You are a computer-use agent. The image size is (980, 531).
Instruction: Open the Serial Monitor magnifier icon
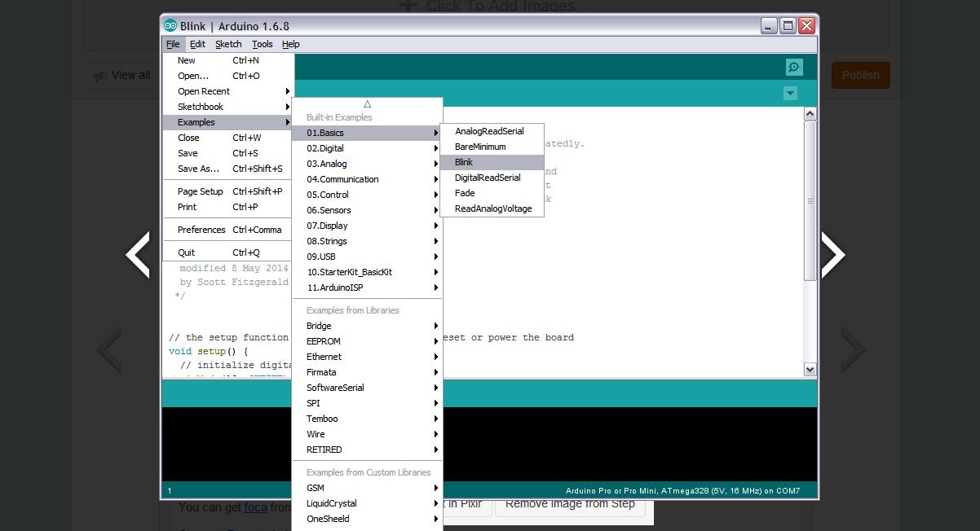point(794,68)
